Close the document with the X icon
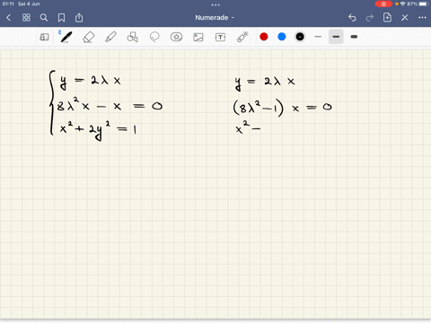The height and width of the screenshot is (323, 431). pyautogui.click(x=405, y=18)
